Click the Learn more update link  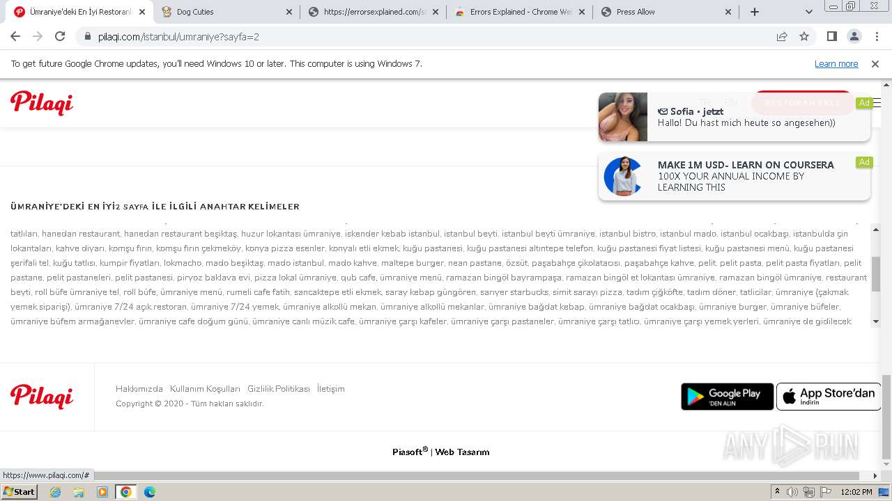[x=836, y=64]
